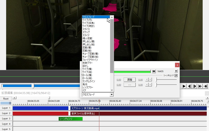Pick 押し出し(縦) transition
The width and height of the screenshot is (209, 131).
point(96,44)
